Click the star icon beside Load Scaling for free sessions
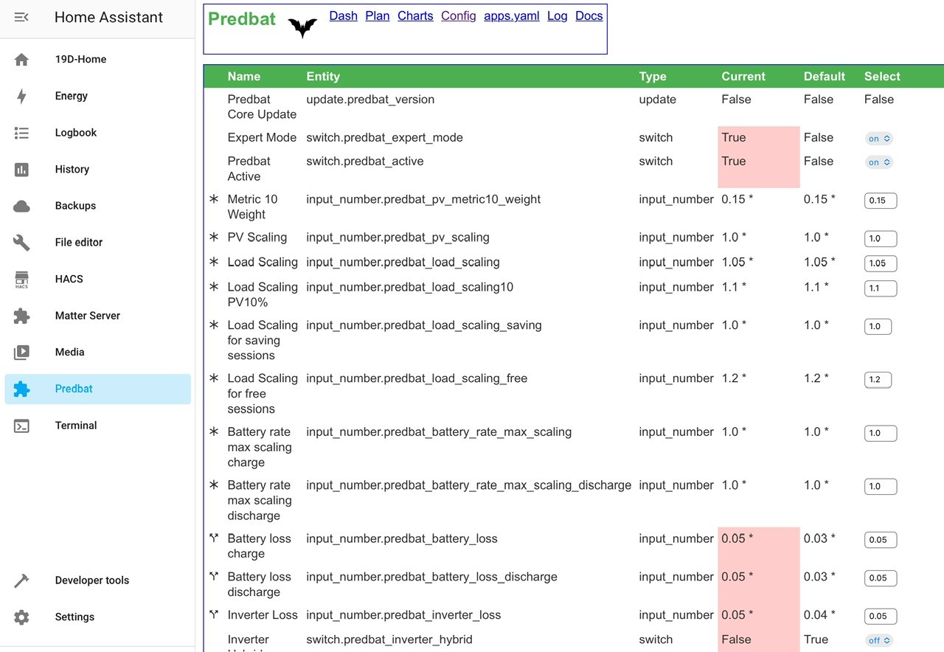The image size is (944, 652). pyautogui.click(x=214, y=378)
